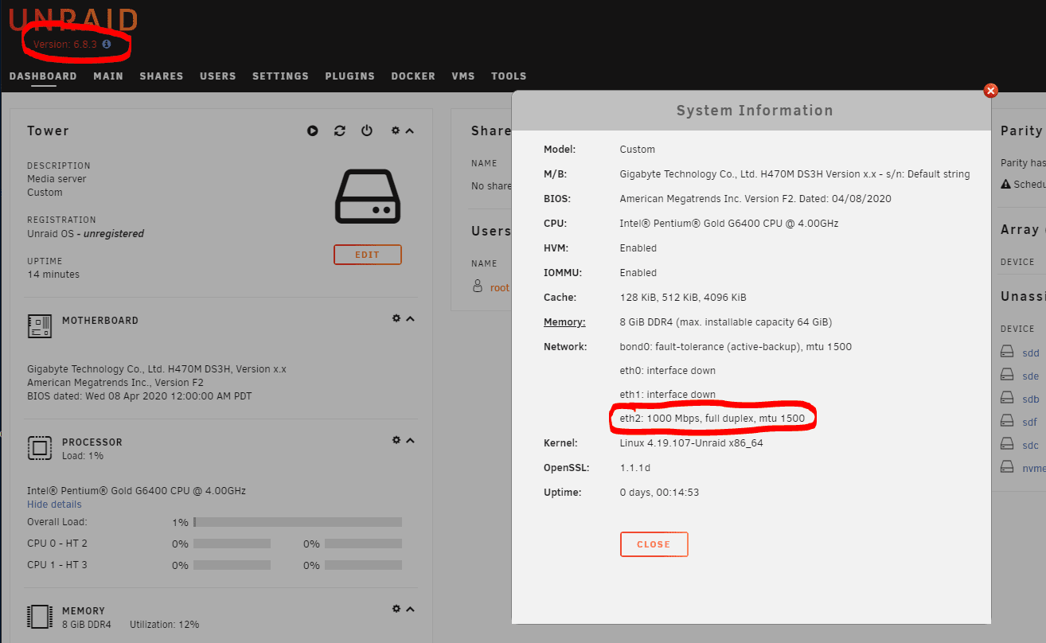Click Hide details link
Image resolution: width=1046 pixels, height=643 pixels.
pos(54,505)
